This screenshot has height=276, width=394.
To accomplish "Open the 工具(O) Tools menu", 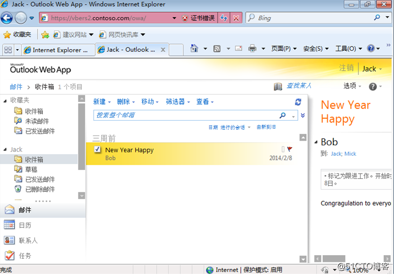I will [349, 48].
